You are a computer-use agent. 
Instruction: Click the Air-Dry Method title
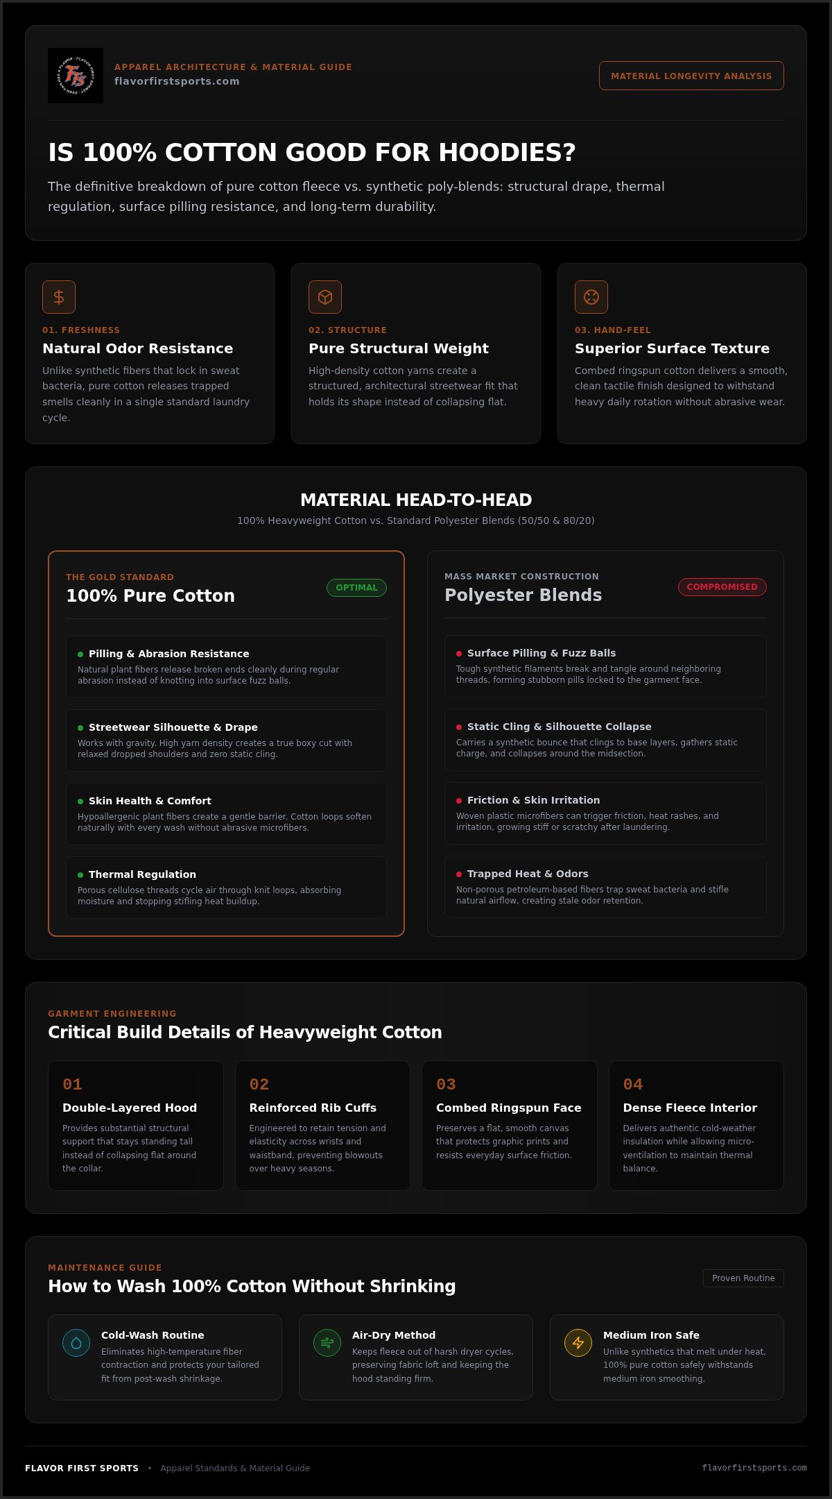(x=394, y=1335)
